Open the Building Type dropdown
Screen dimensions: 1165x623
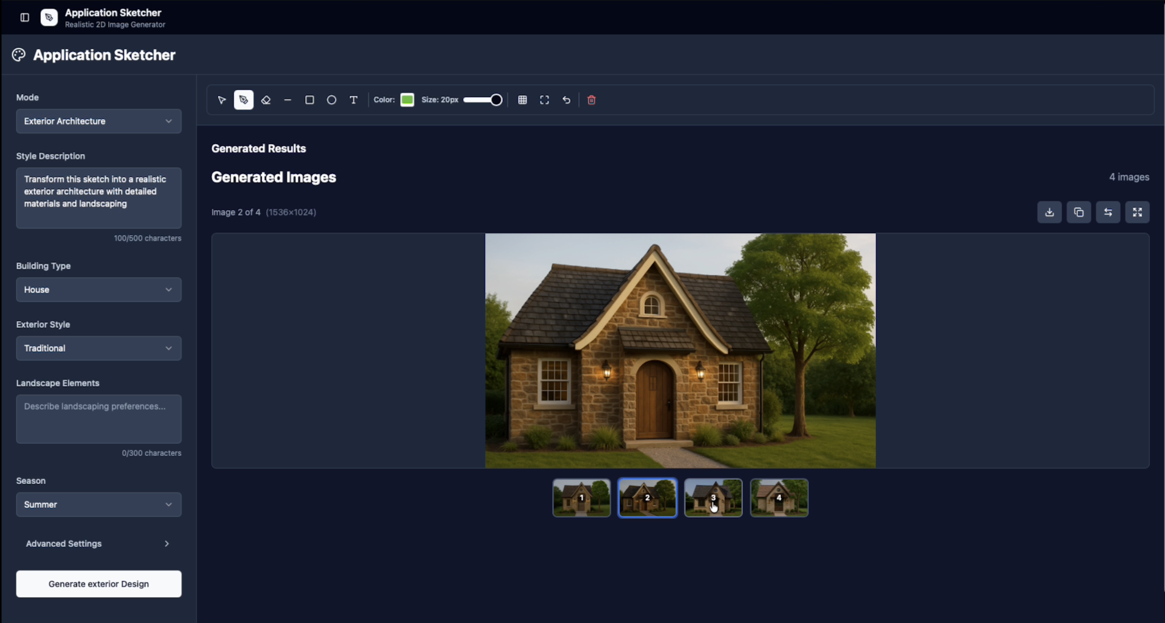click(98, 289)
